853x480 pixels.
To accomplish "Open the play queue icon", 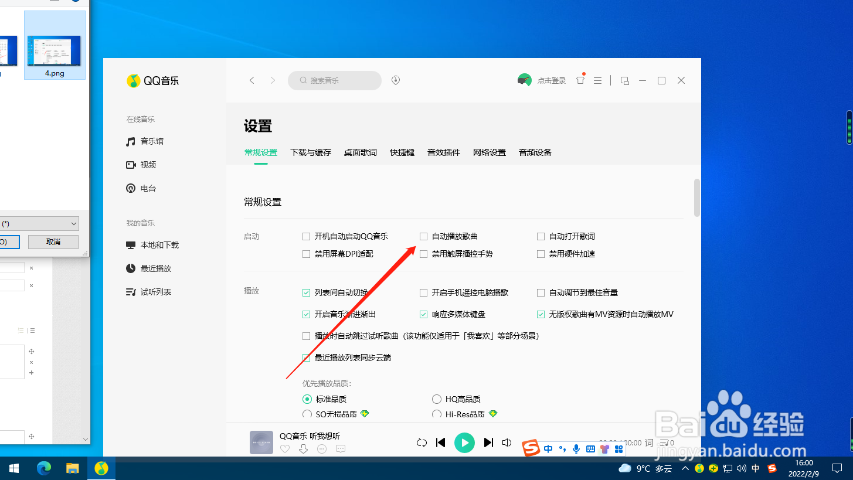I will (x=664, y=442).
